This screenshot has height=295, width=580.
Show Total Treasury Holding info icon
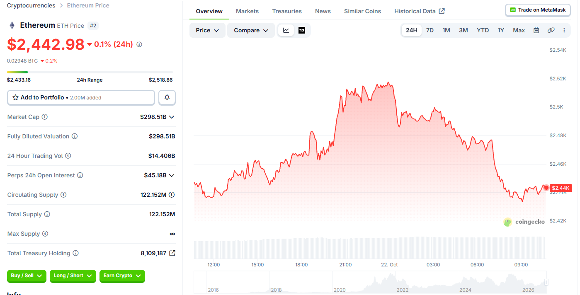(x=75, y=253)
